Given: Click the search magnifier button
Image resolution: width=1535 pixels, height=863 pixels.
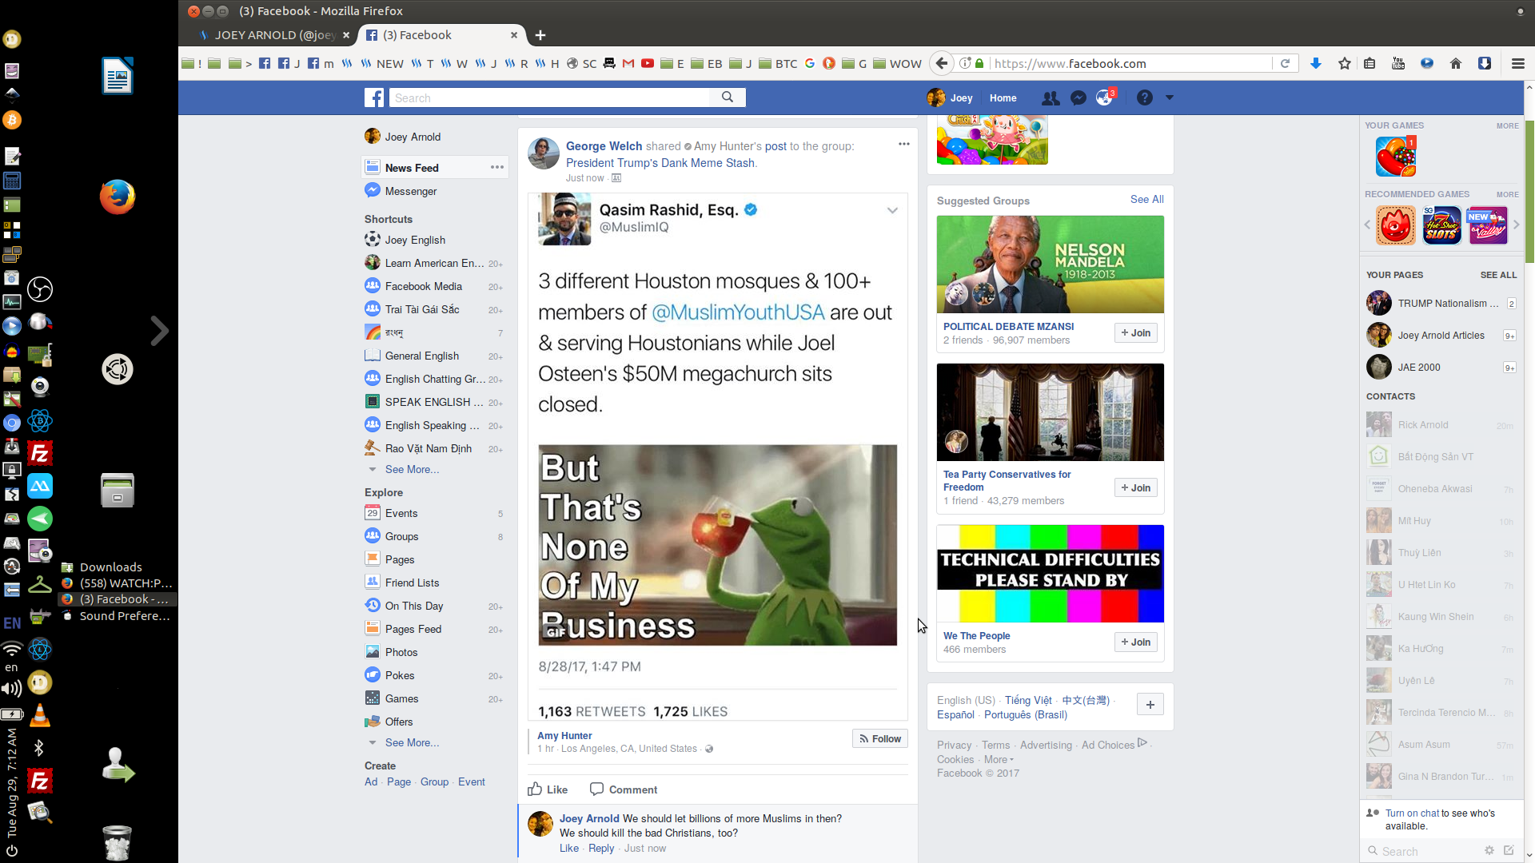Looking at the screenshot, I should click(x=728, y=97).
